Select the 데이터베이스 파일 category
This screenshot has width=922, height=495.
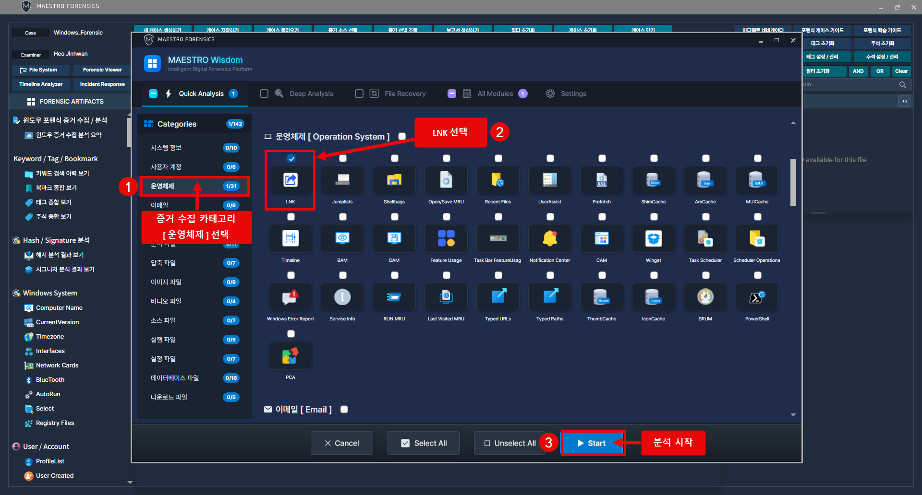click(x=194, y=378)
